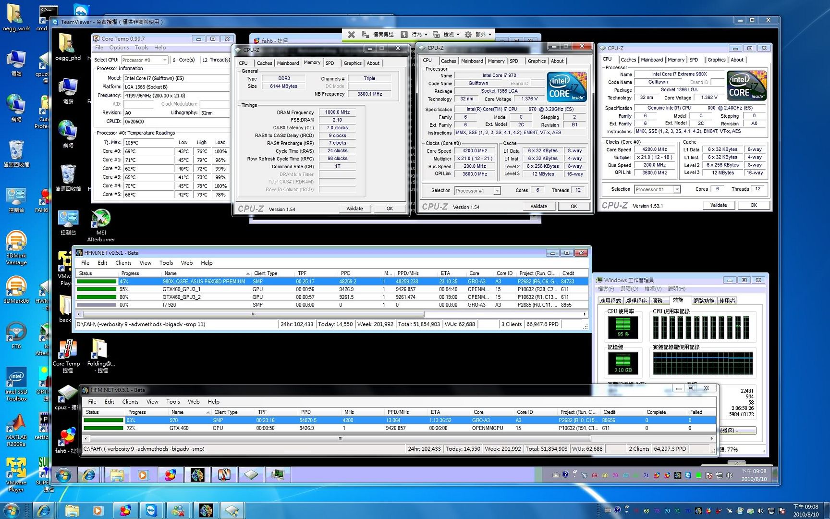The height and width of the screenshot is (519, 830).
Task: Open the Folding protein icon on the remote taskbar
Action: (x=197, y=475)
